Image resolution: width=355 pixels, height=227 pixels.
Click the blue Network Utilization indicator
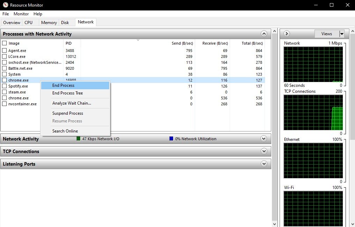[x=171, y=139]
